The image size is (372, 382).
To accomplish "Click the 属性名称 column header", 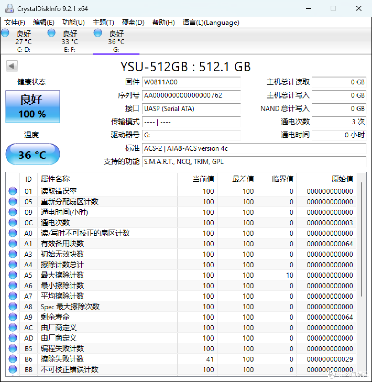I will tap(107, 179).
